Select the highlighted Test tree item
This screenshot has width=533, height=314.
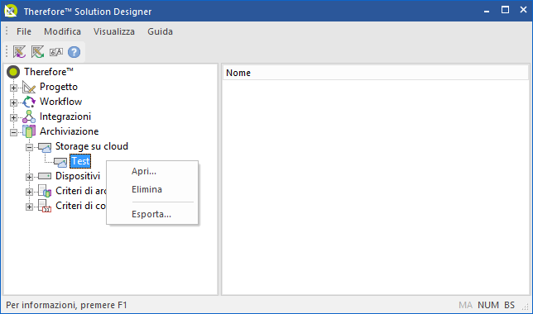pyautogui.click(x=80, y=161)
